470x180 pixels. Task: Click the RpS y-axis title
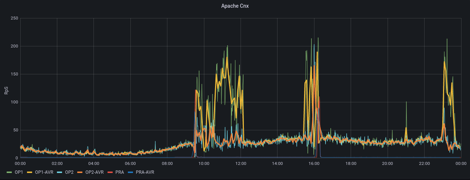tap(6, 88)
